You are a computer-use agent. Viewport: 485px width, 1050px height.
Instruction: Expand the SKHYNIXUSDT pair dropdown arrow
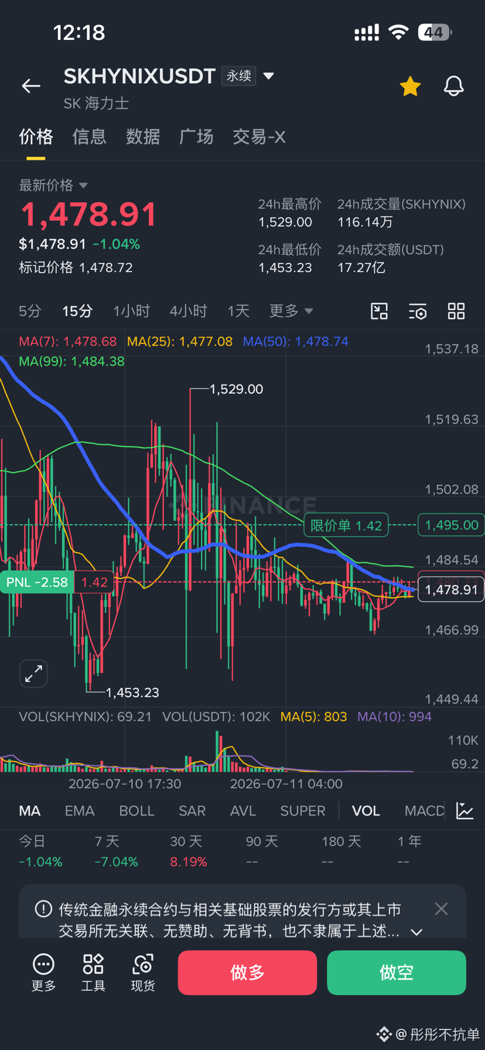click(269, 76)
